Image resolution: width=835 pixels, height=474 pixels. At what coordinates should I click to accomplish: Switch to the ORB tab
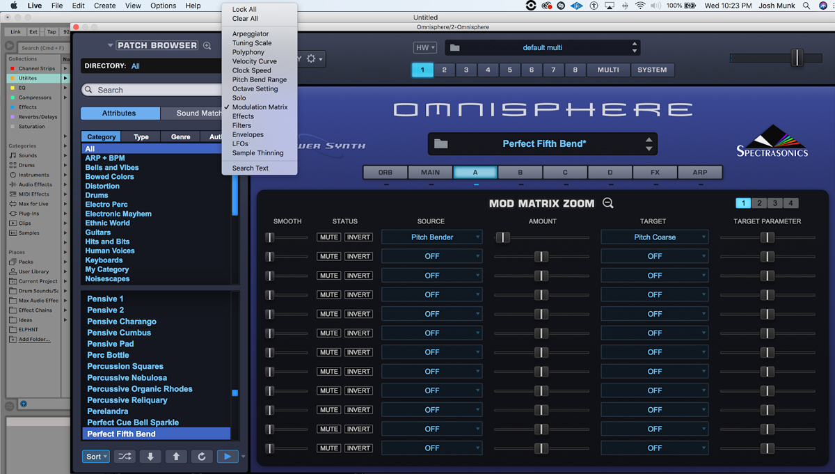(385, 173)
